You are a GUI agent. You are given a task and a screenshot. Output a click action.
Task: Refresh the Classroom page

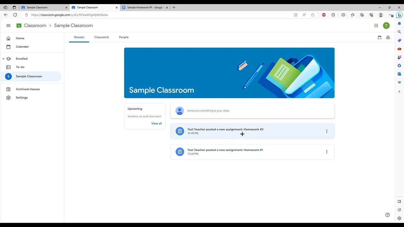(x=15, y=15)
